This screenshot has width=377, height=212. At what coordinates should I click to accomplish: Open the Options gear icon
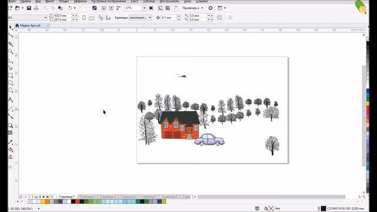click(x=210, y=8)
